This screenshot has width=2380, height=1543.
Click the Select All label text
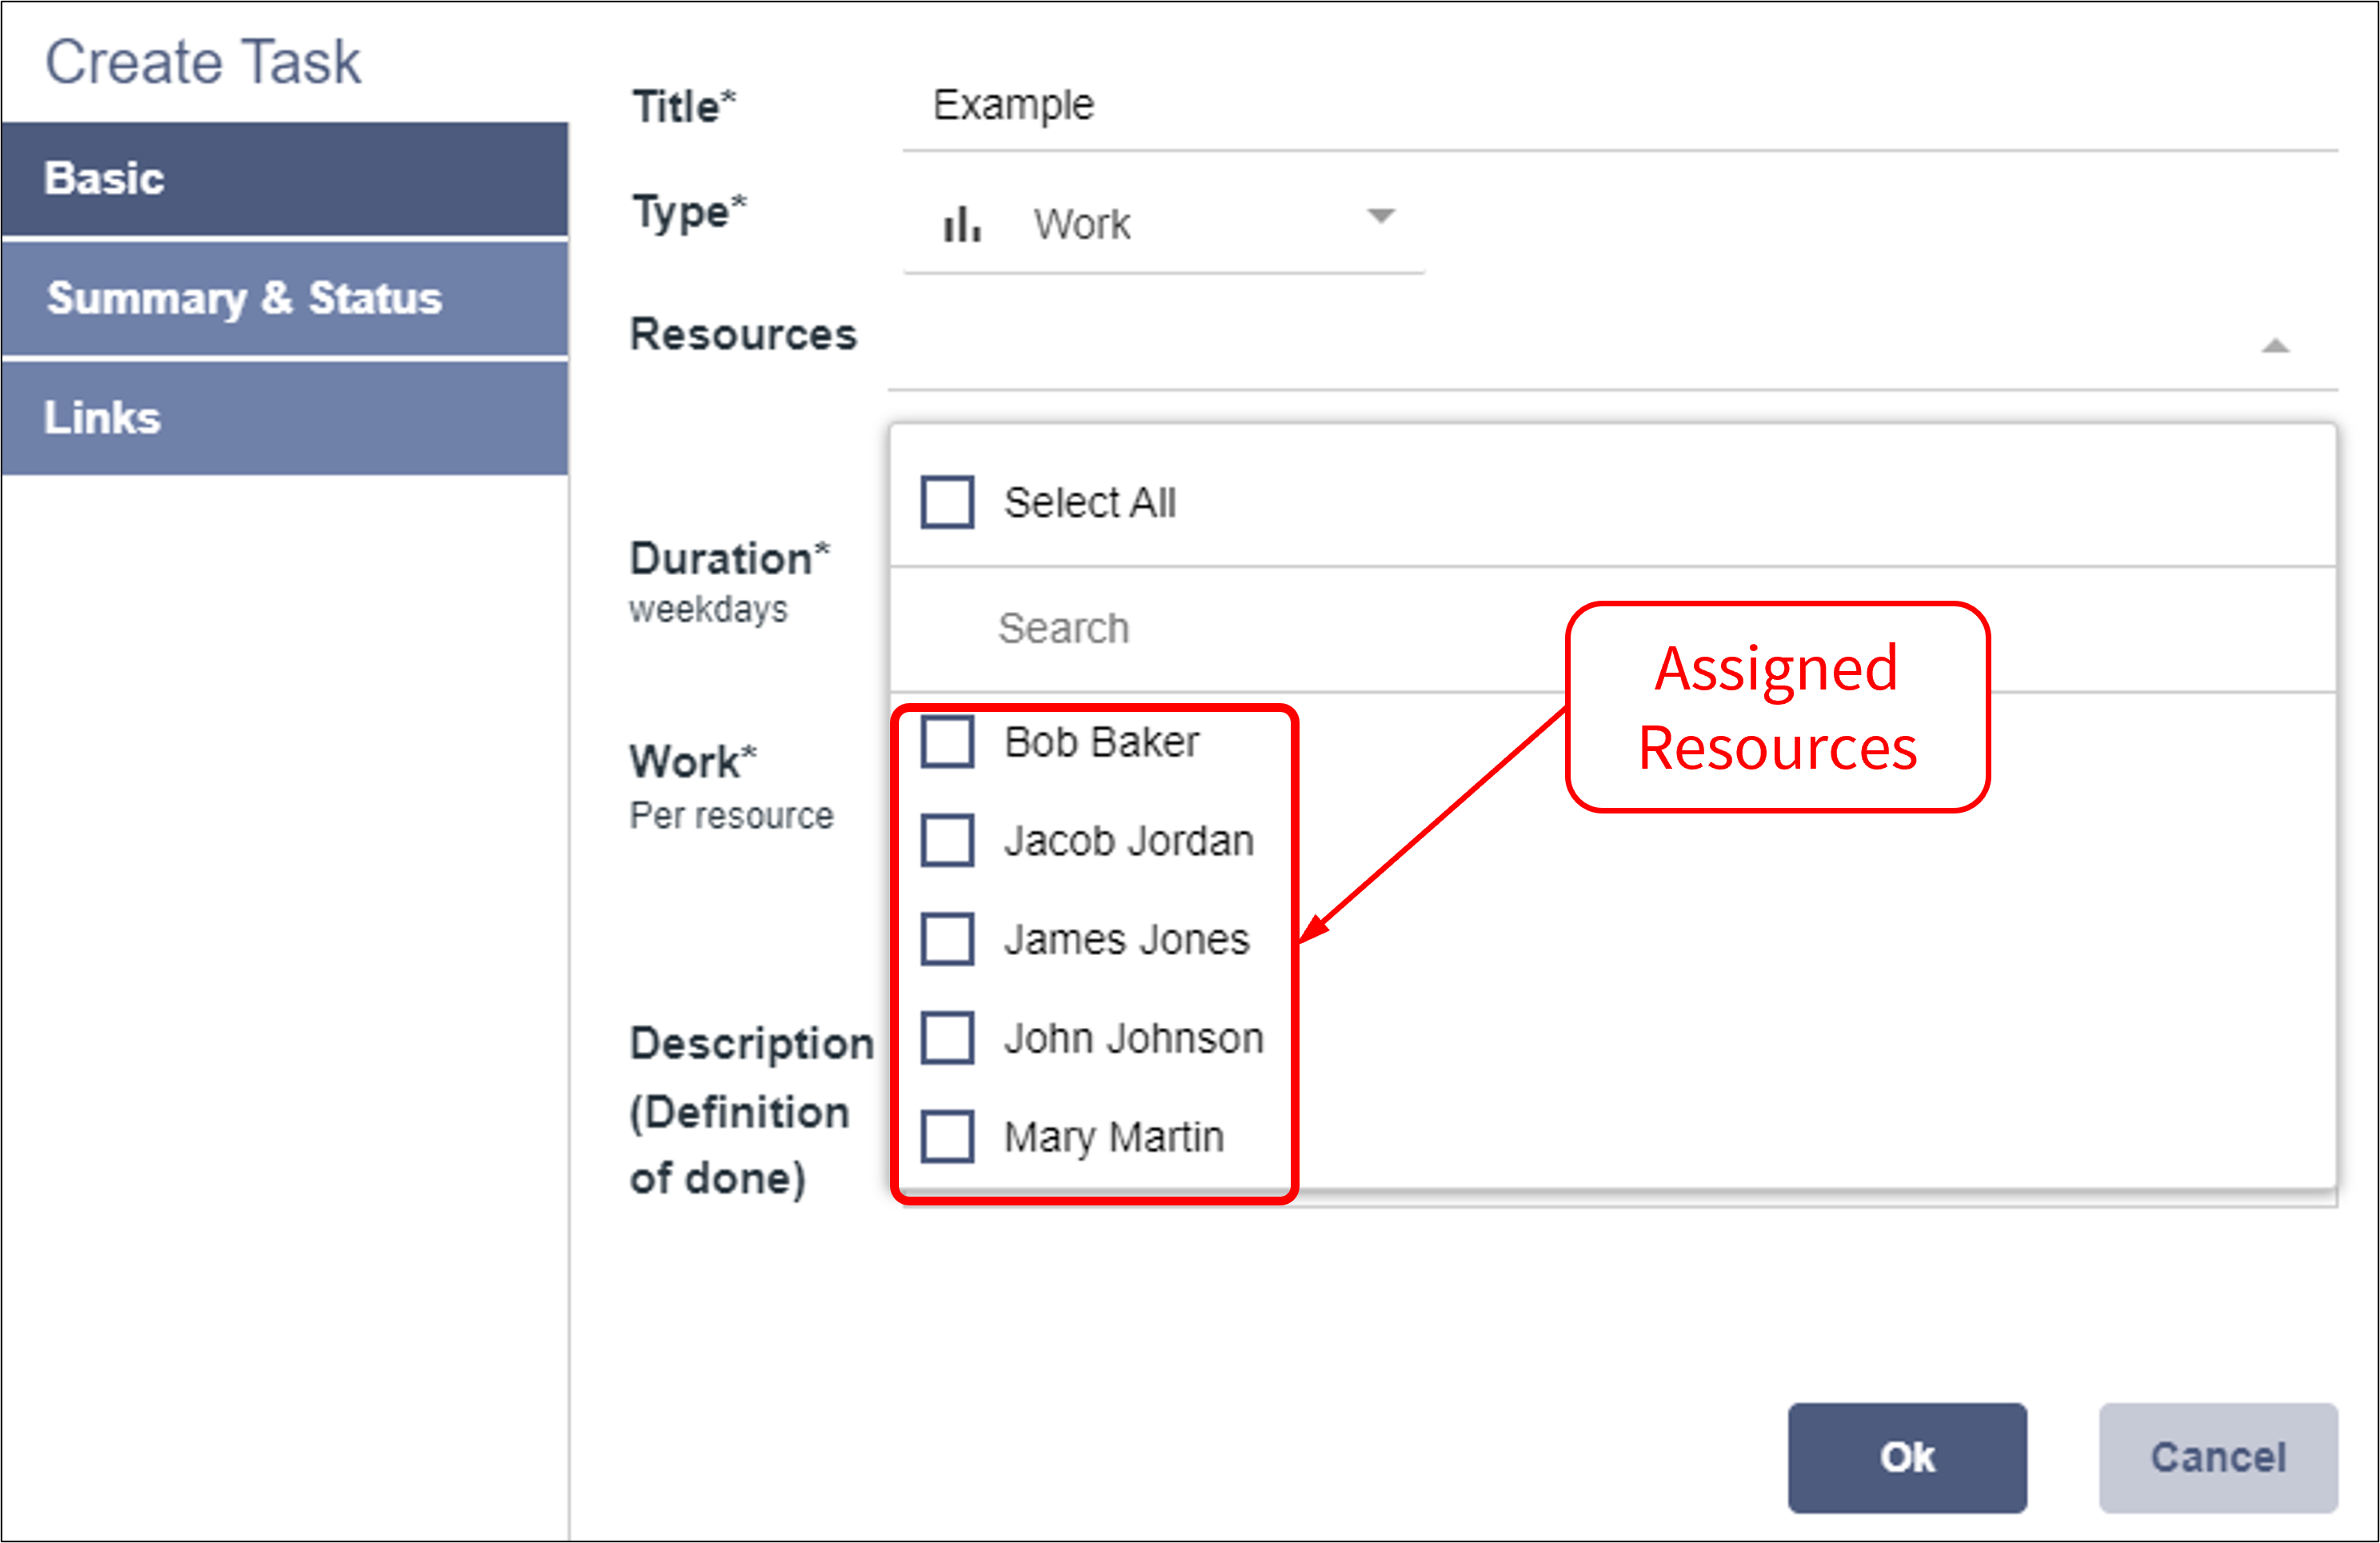tap(1089, 502)
